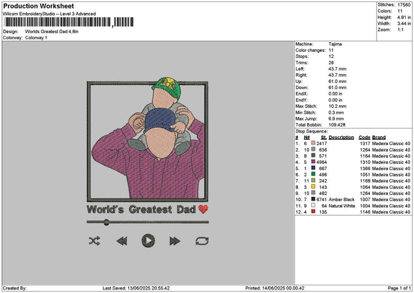Select the green swatch in stop row 6
Image resolution: width=414 pixels, height=293 pixels.
coord(313,174)
